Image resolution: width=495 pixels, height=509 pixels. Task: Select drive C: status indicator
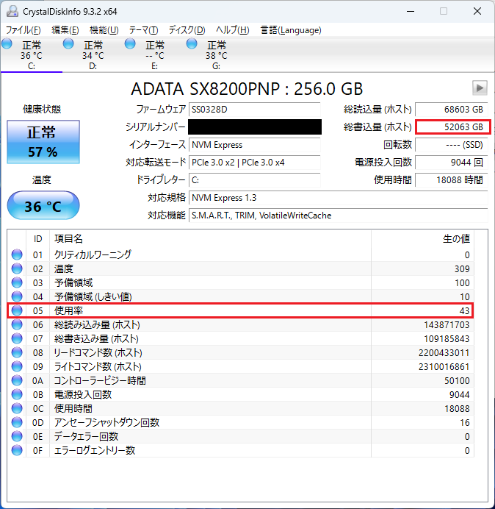click(7, 43)
